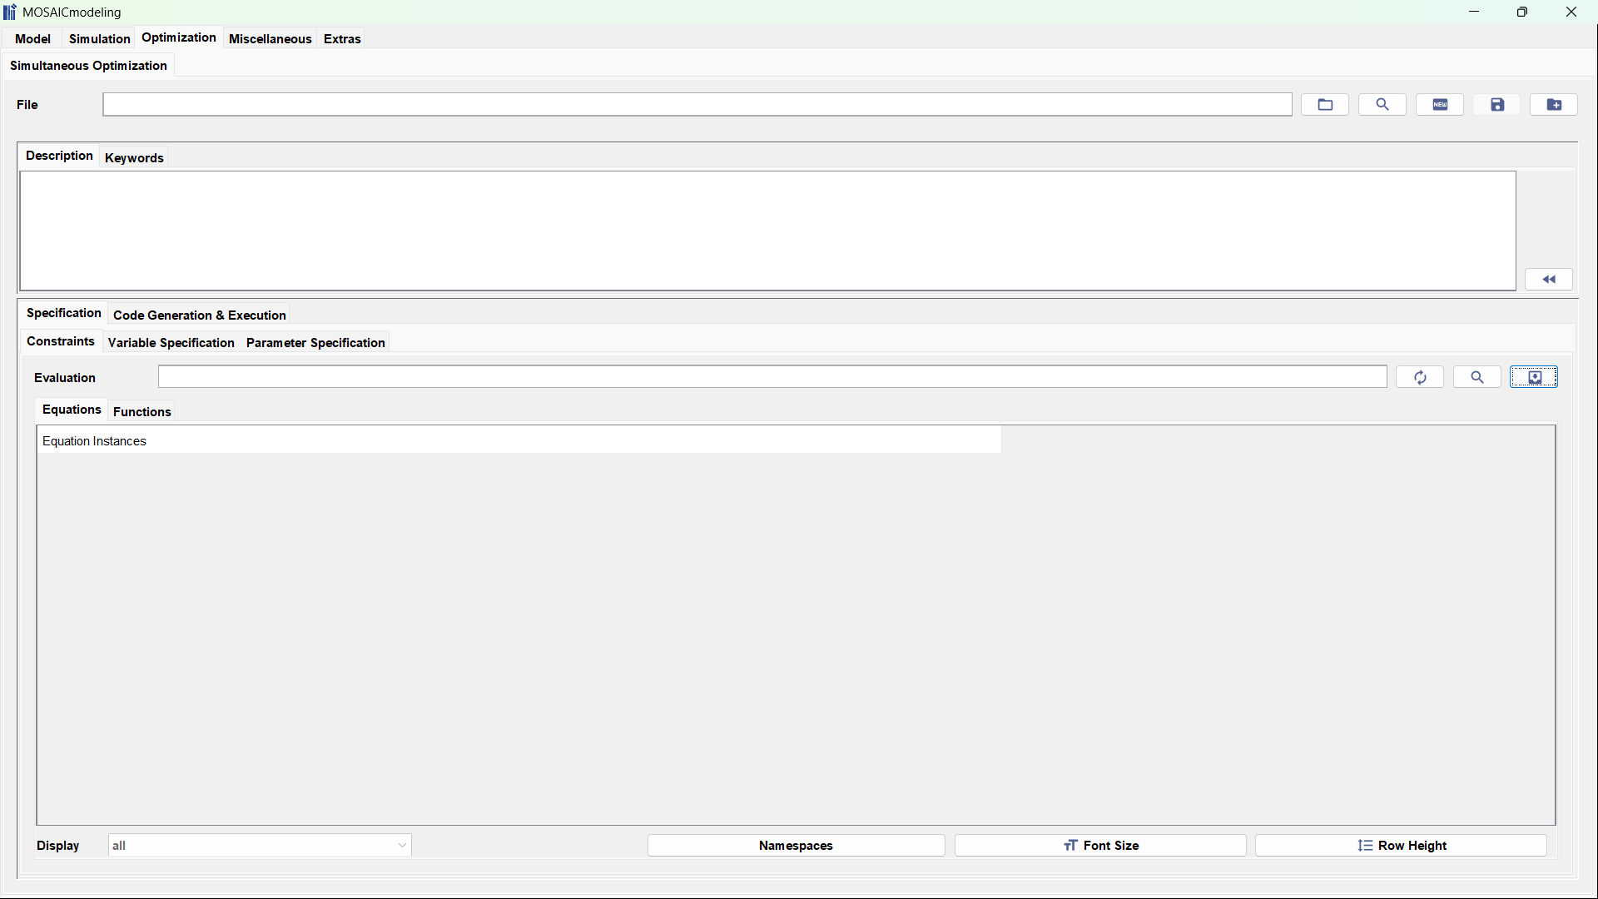Click the Font Size button

click(x=1100, y=845)
